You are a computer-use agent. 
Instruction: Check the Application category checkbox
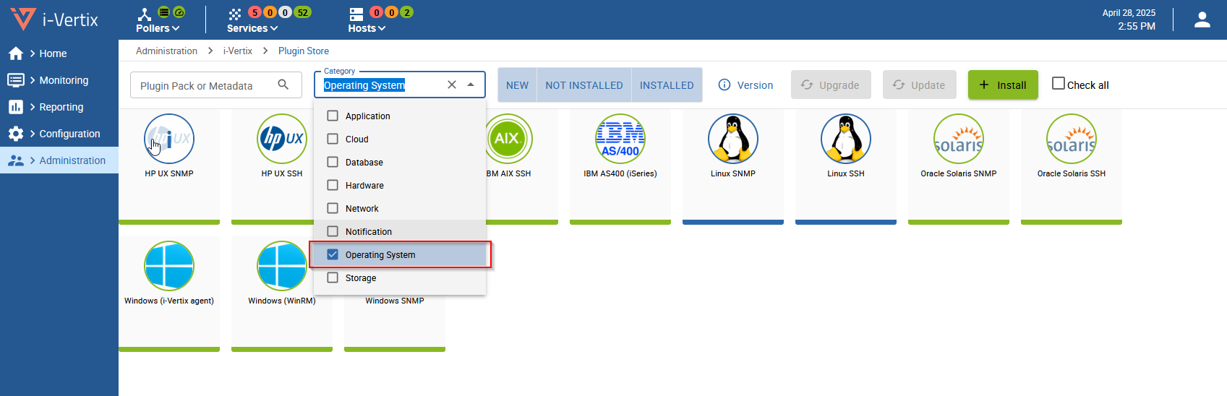click(333, 116)
